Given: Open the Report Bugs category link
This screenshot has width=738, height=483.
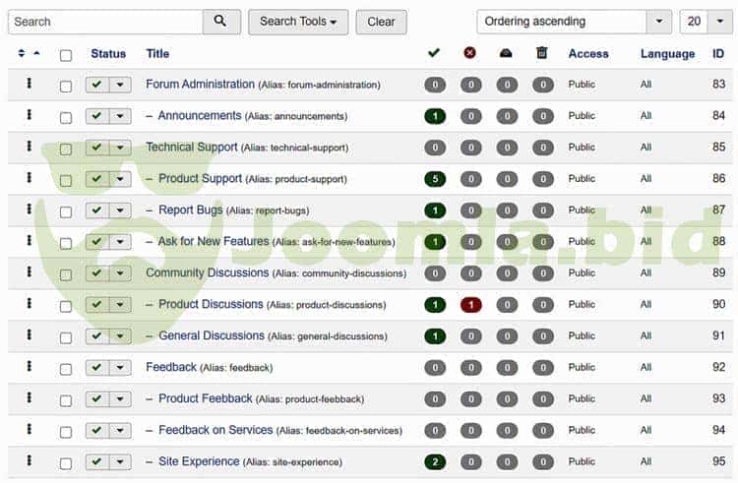Looking at the screenshot, I should pyautogui.click(x=191, y=210).
